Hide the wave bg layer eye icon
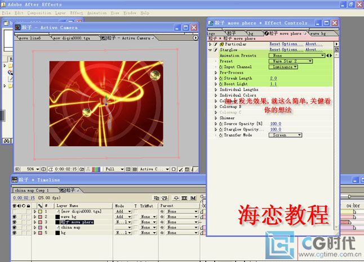The height and width of the screenshot is (262, 364). coord(15,216)
